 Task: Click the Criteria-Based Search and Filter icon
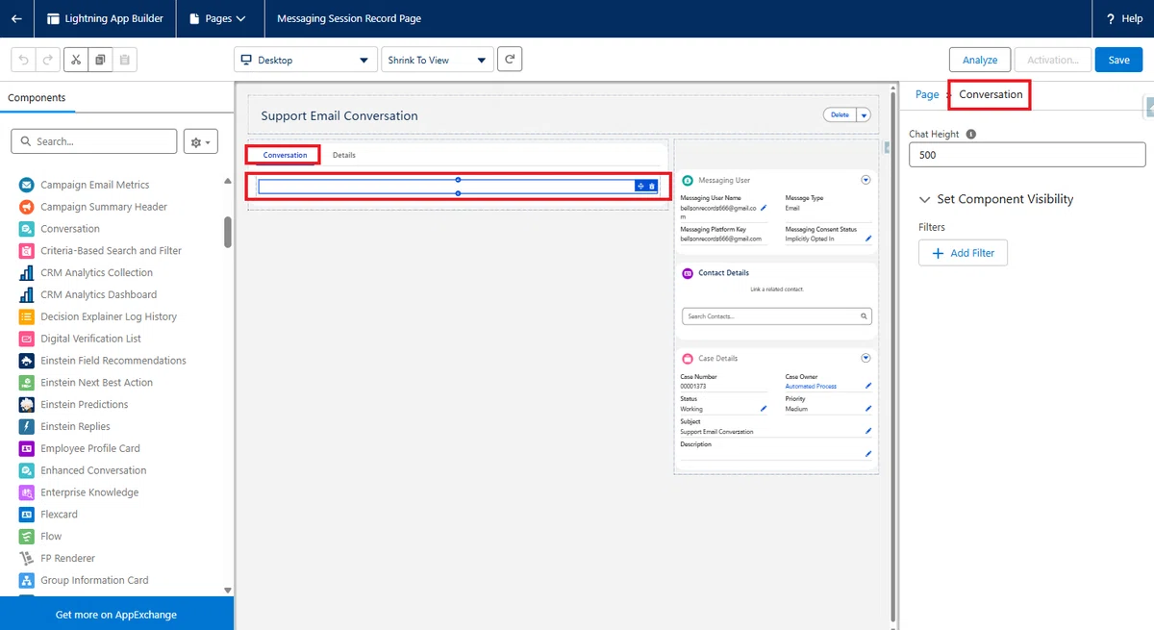(26, 250)
